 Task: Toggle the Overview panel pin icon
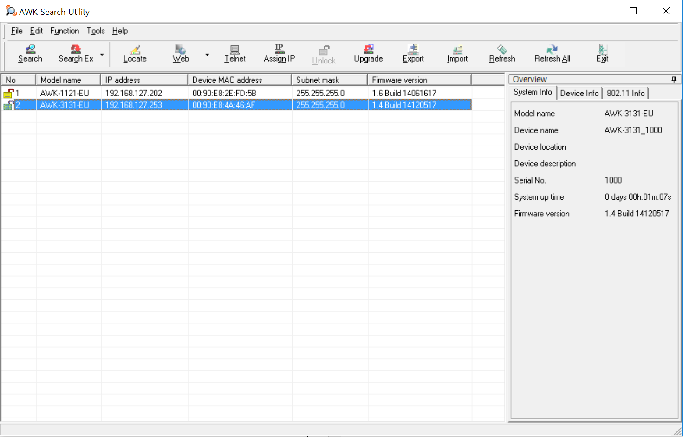[674, 80]
